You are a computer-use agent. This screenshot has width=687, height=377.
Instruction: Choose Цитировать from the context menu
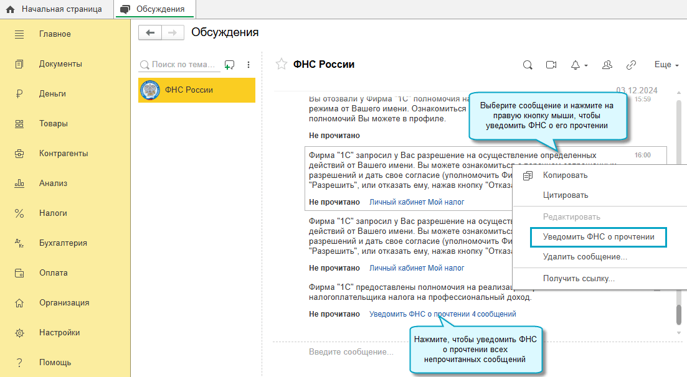pyautogui.click(x=565, y=195)
